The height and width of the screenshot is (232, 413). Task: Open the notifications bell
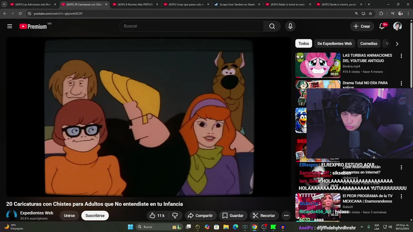[382, 26]
